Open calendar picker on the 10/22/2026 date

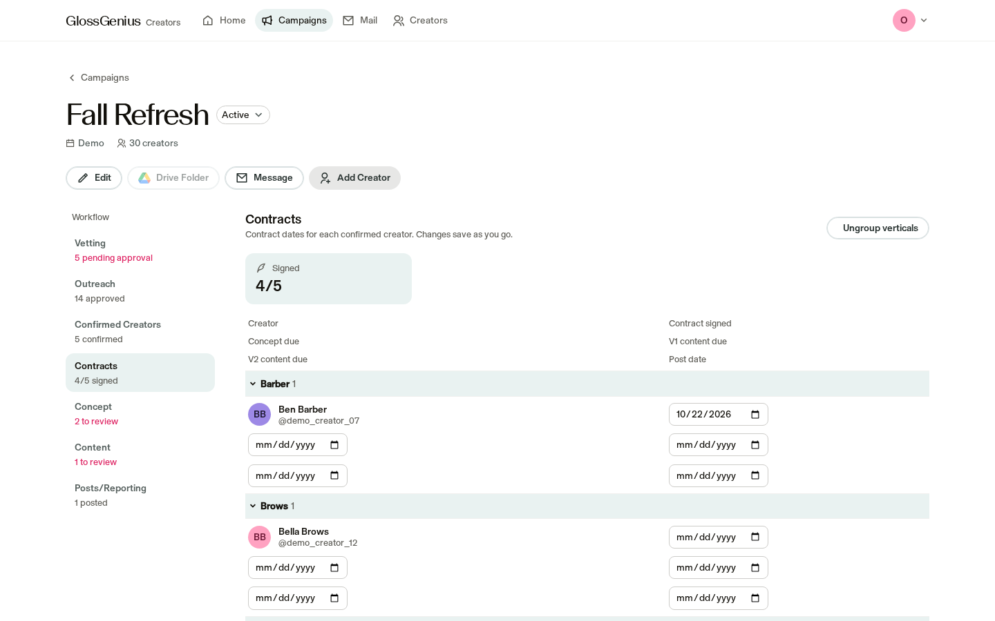(755, 415)
